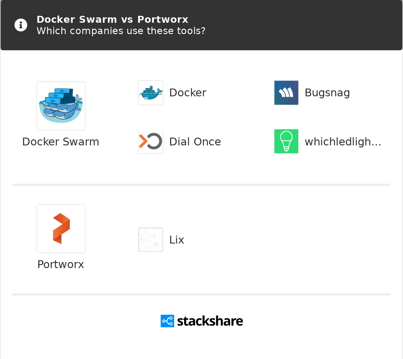This screenshot has width=403, height=359.
Task: Click the info icon in the header
Action: [21, 25]
